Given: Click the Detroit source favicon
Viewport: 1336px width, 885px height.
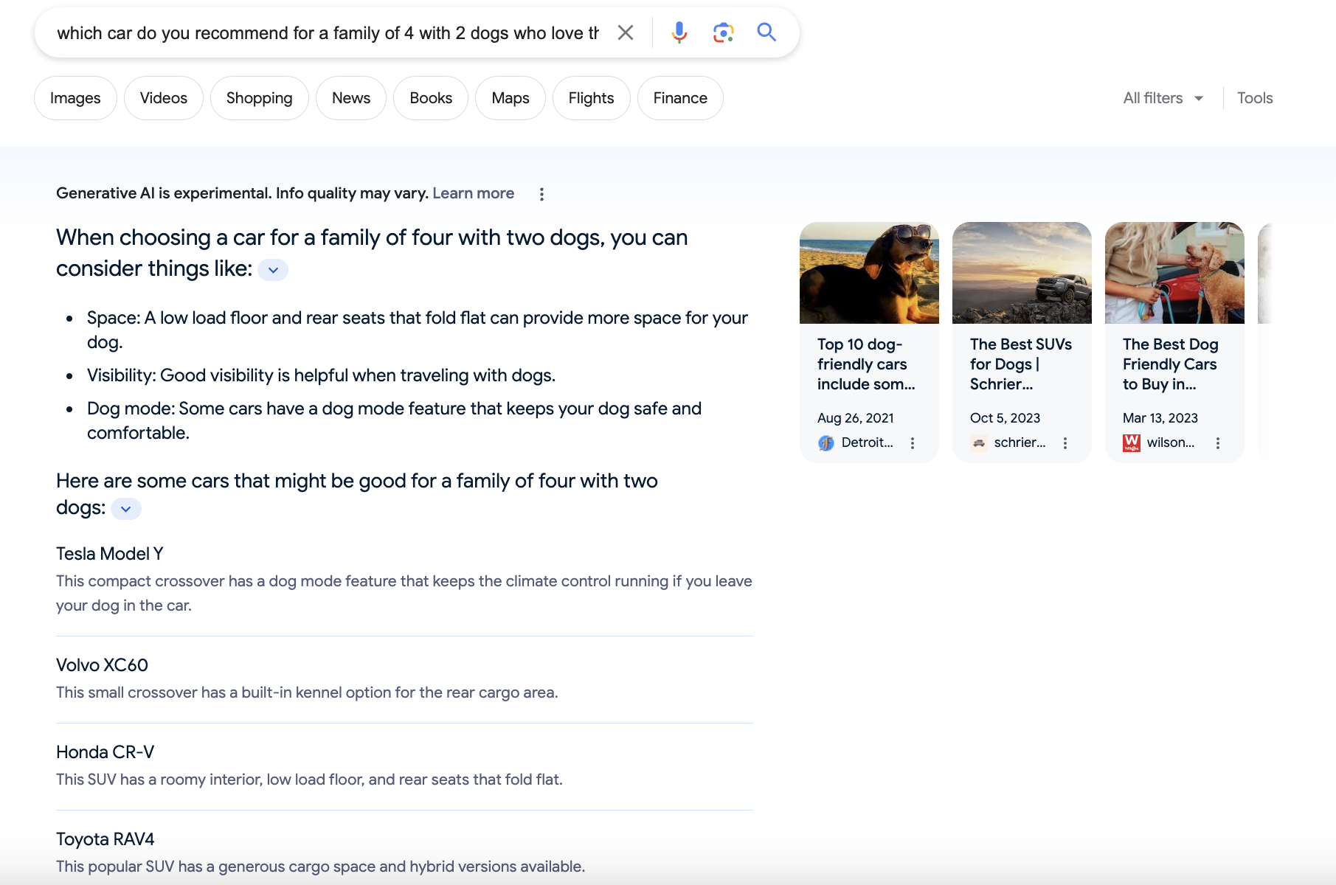Looking at the screenshot, I should (x=826, y=443).
